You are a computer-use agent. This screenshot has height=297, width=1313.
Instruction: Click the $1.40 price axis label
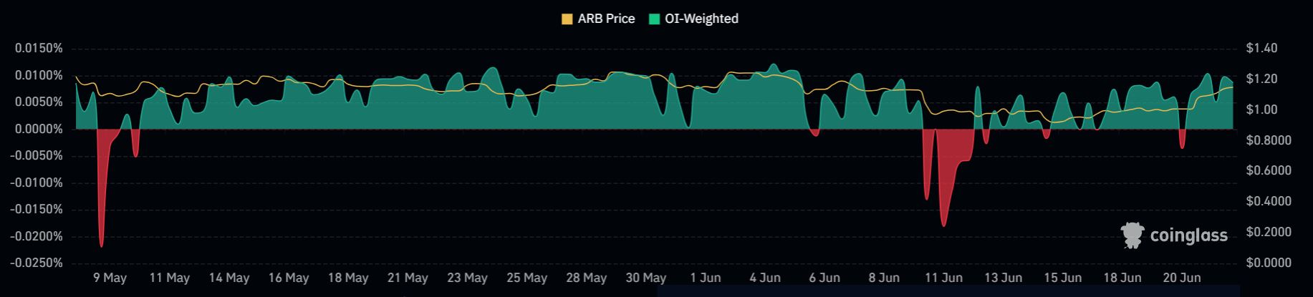[1261, 49]
